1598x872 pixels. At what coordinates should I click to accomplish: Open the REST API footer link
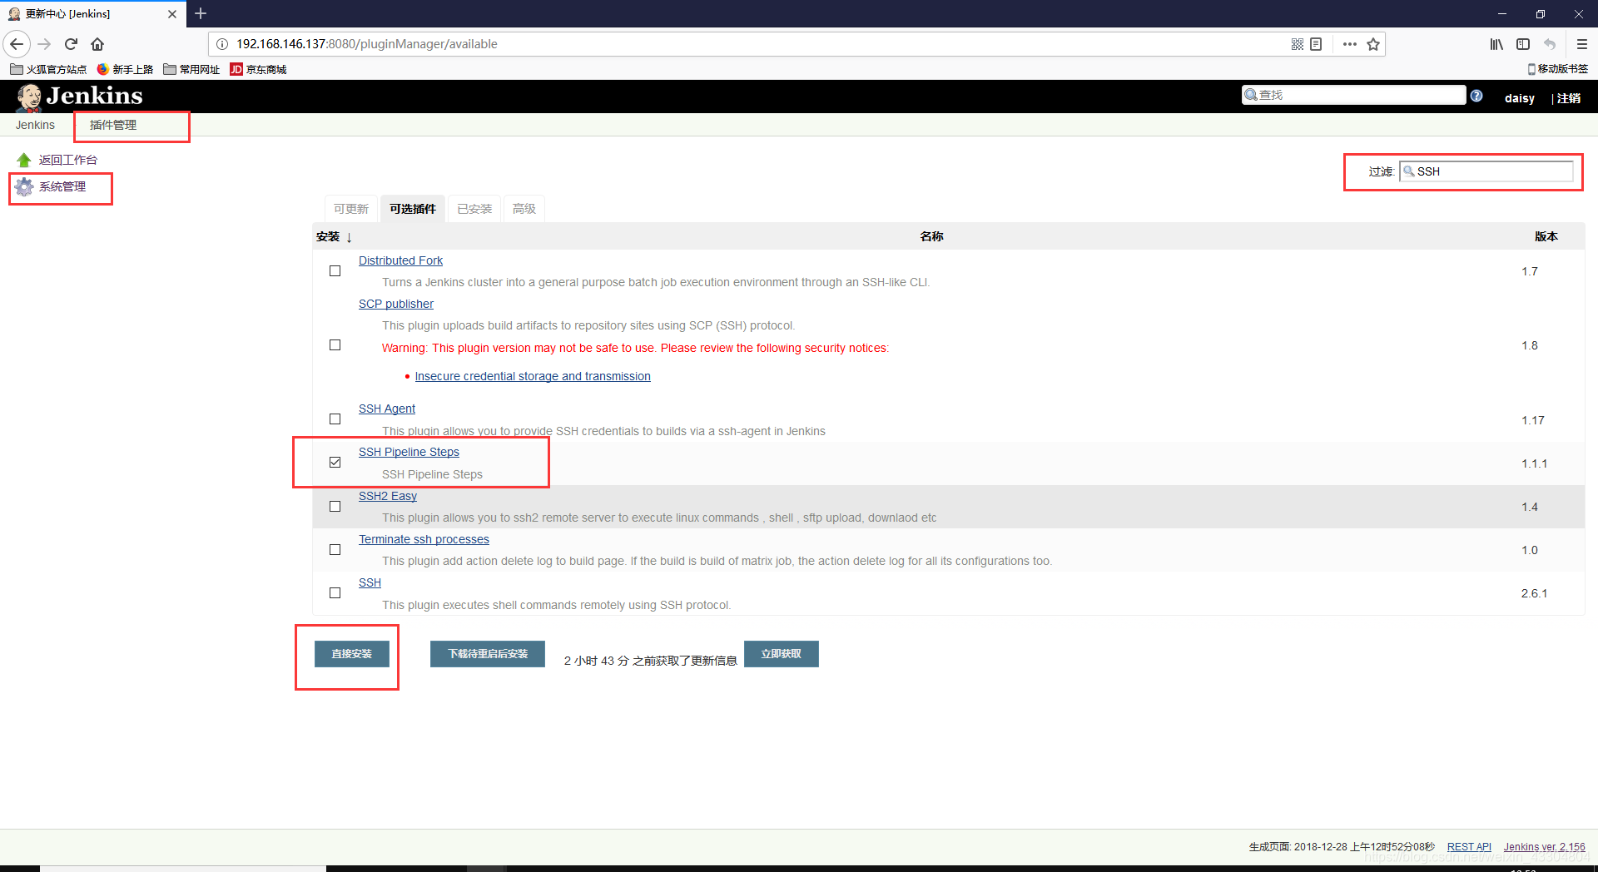click(x=1469, y=847)
